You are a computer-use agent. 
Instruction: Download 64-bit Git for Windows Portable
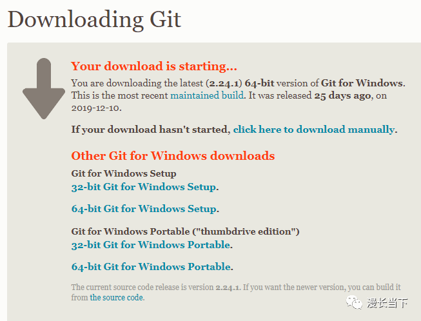point(151,267)
